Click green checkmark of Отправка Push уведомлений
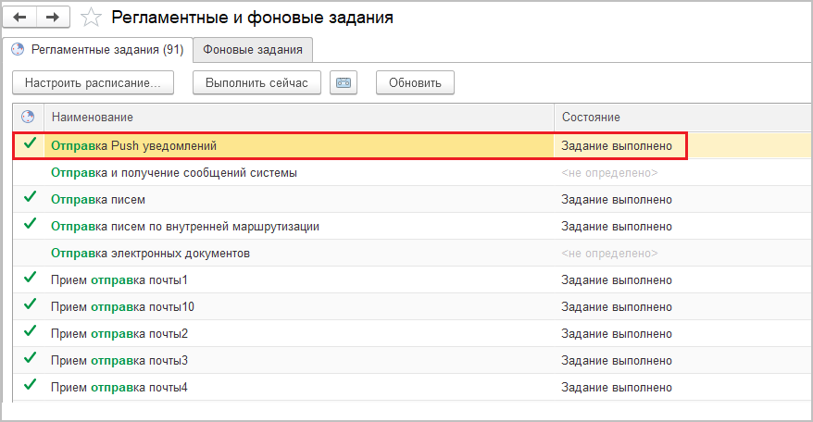Image resolution: width=813 pixels, height=422 pixels. tap(30, 144)
